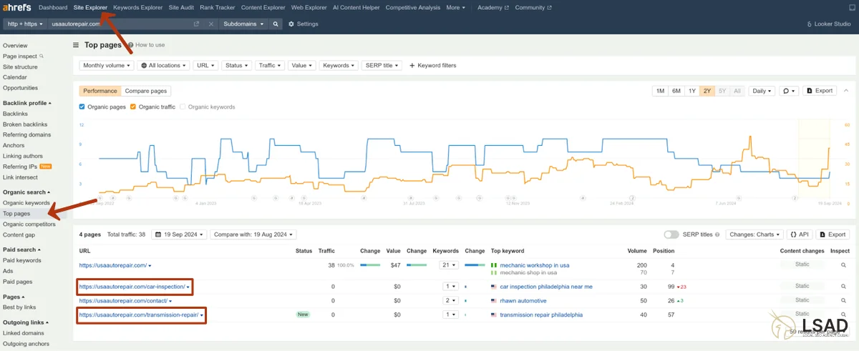This screenshot has height=351, width=859.
Task: Toggle the Organic traffic checkbox
Action: [133, 107]
